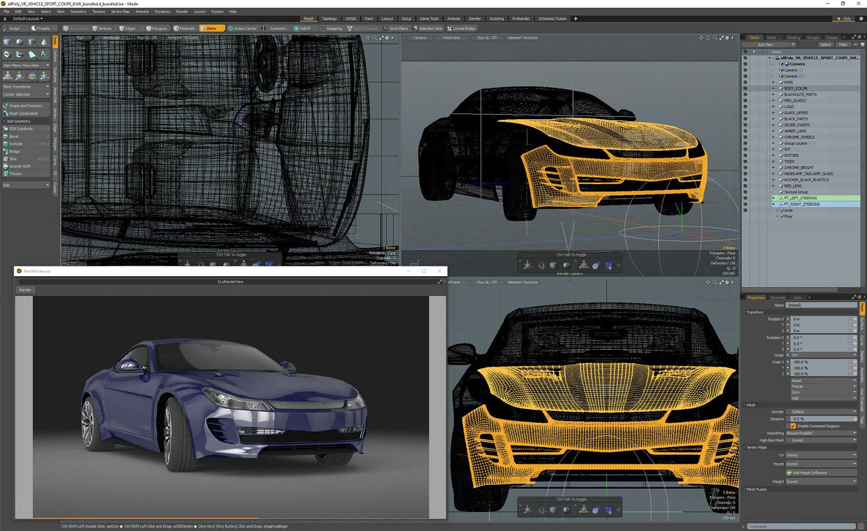Choose the Extrude tool

pos(16,144)
